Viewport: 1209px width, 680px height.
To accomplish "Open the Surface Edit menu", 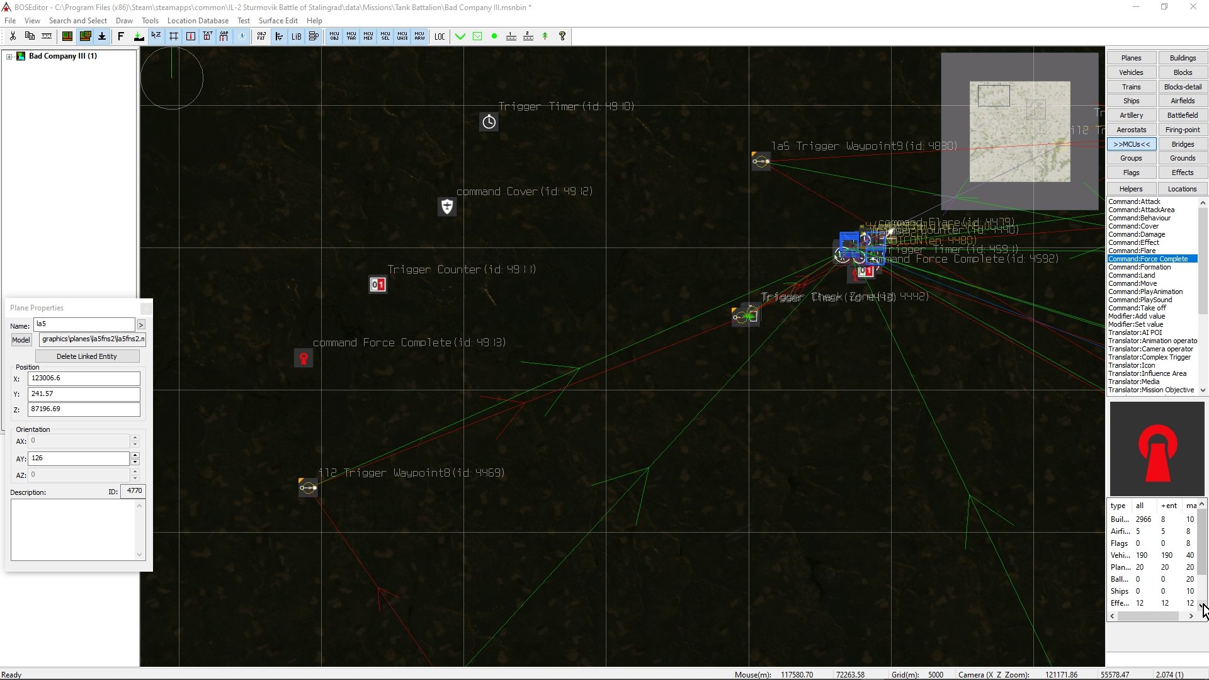I will [278, 21].
